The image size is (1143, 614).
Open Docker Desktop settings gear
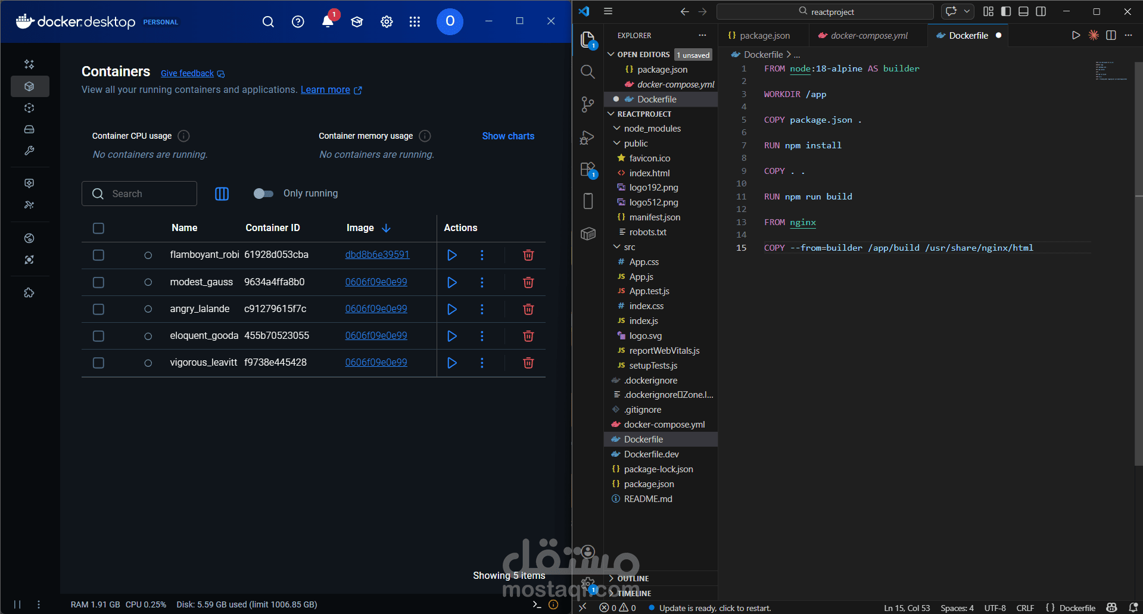[387, 22]
